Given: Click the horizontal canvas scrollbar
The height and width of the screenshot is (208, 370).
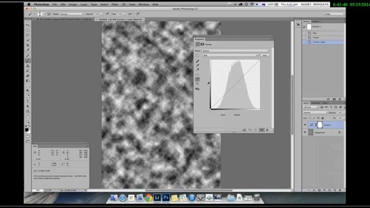Looking at the screenshot, I should [x=189, y=190].
